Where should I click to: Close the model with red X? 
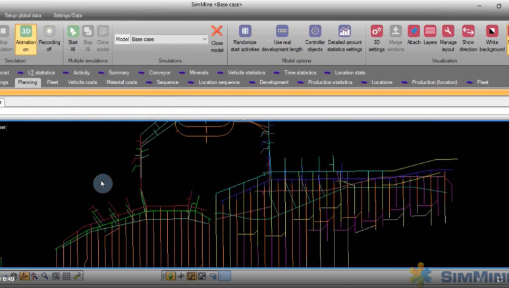click(217, 39)
